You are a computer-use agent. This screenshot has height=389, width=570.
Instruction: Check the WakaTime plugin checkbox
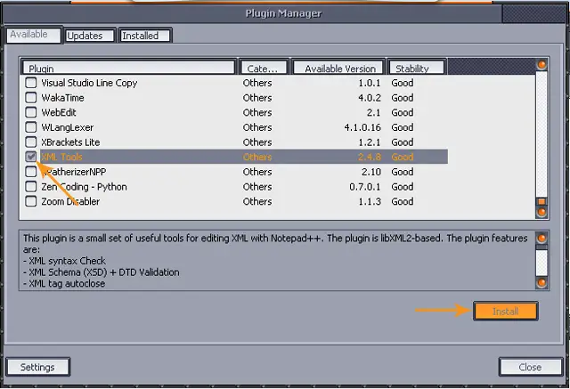click(x=31, y=97)
